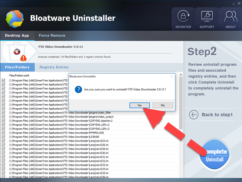The height and width of the screenshot is (182, 242).
Task: Uncheck the res1026.ini checkbox
Action: pyautogui.click(x=3, y=145)
